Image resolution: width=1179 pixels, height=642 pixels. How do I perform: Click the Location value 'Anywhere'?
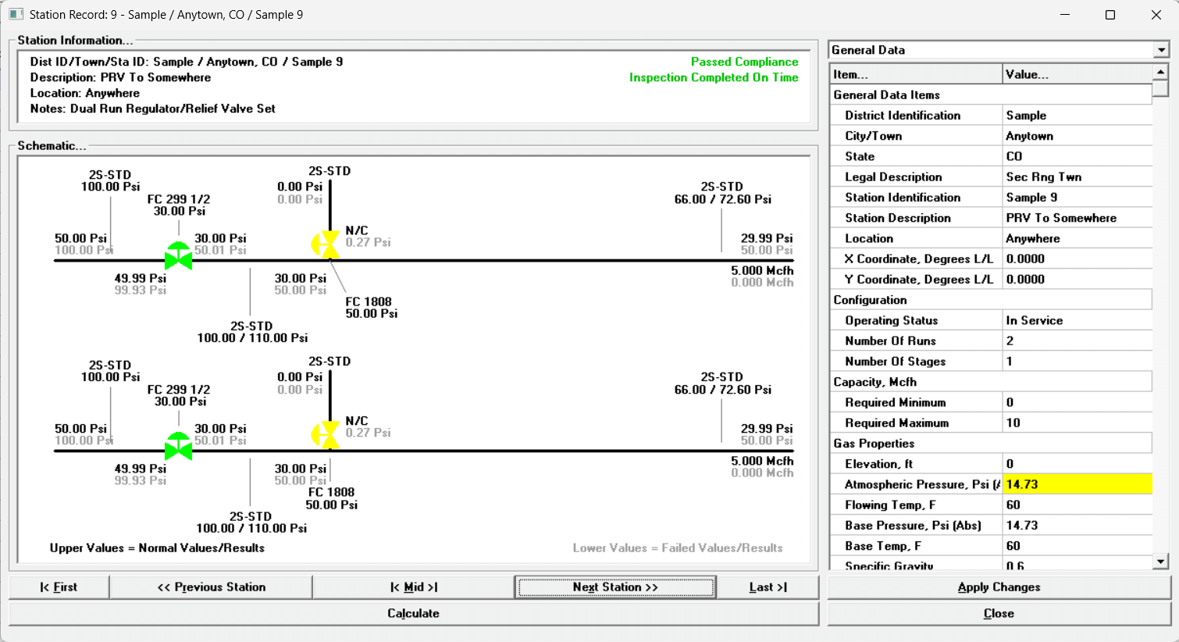[x=1077, y=238]
